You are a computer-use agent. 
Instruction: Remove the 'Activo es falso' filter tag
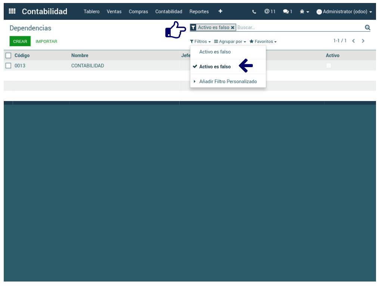(x=233, y=28)
